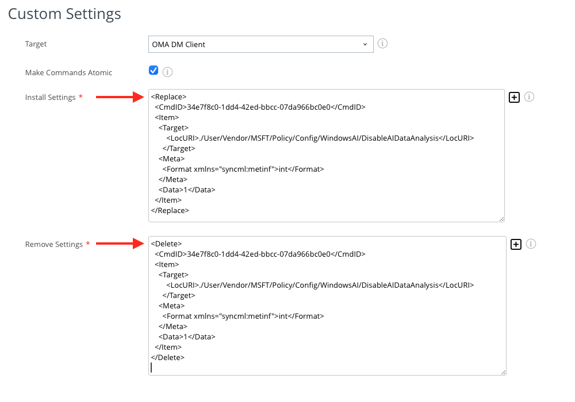Show info icon beside Make Commands Atomic checkbox
Image resolution: width=575 pixels, height=402 pixels.
click(168, 72)
